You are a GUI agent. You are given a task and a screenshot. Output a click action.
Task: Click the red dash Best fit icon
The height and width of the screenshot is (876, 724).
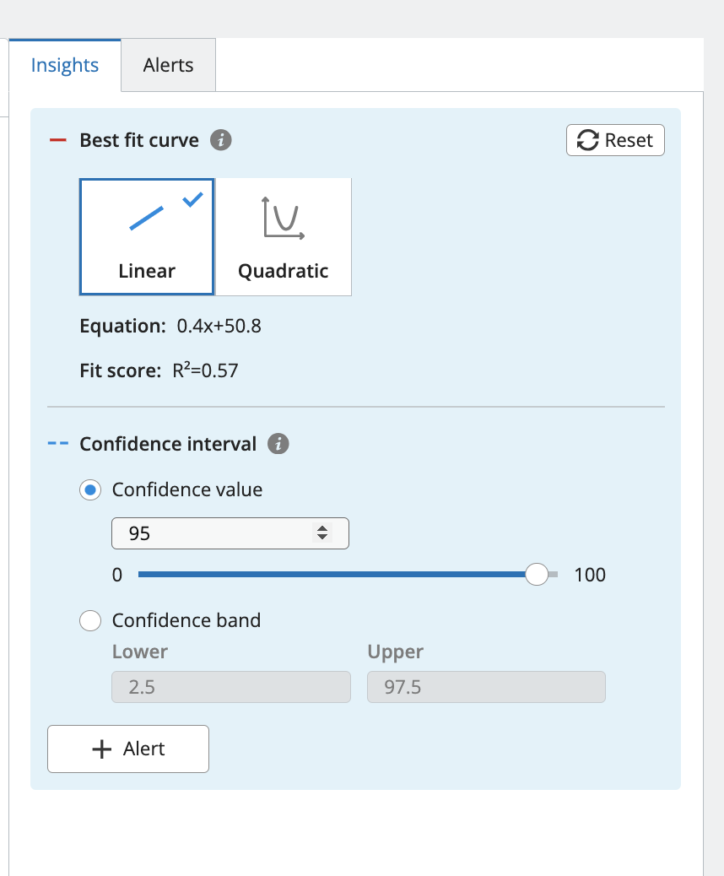[x=57, y=140]
